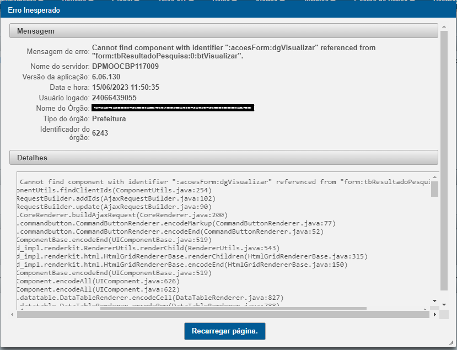This screenshot has width=457, height=350.
Task: Collapse the Mensagem panel header
Action: pyautogui.click(x=224, y=31)
